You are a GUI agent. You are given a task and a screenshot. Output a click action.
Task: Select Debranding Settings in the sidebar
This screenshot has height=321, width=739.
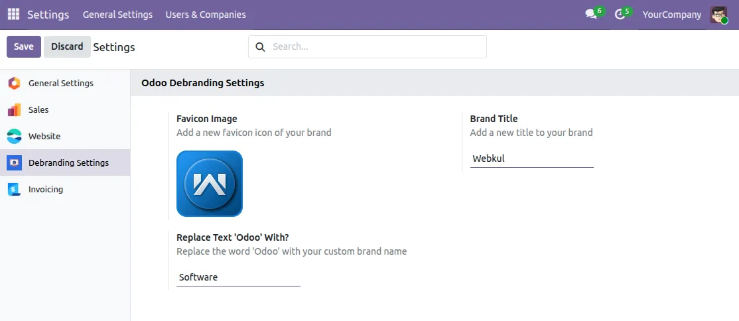(65, 162)
